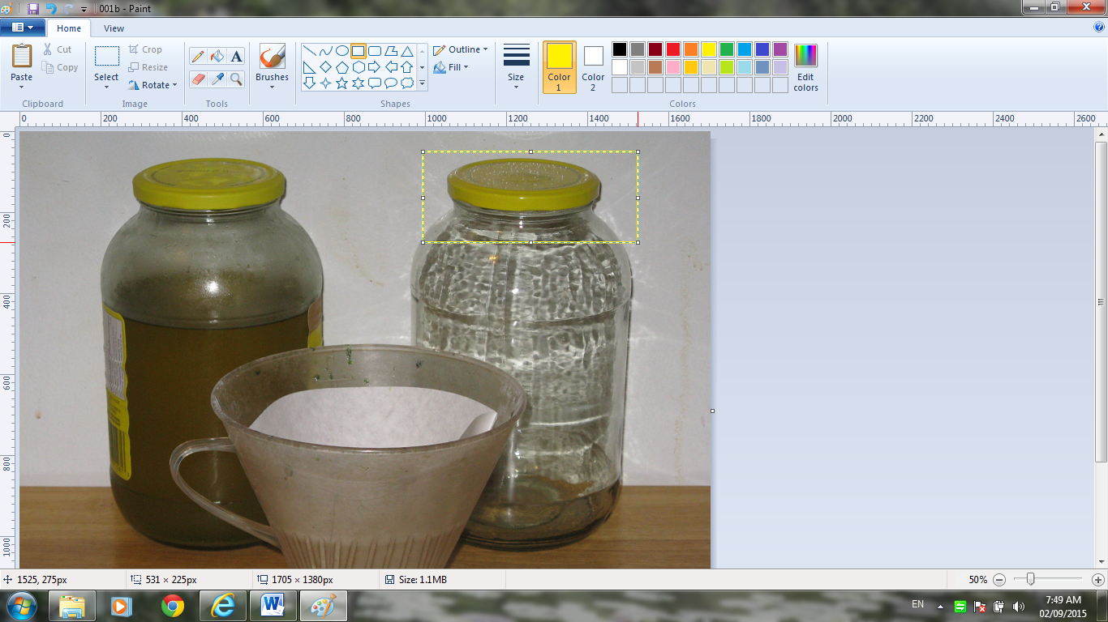Choose the Six-point star shape
This screenshot has height=622, width=1108.
click(358, 83)
